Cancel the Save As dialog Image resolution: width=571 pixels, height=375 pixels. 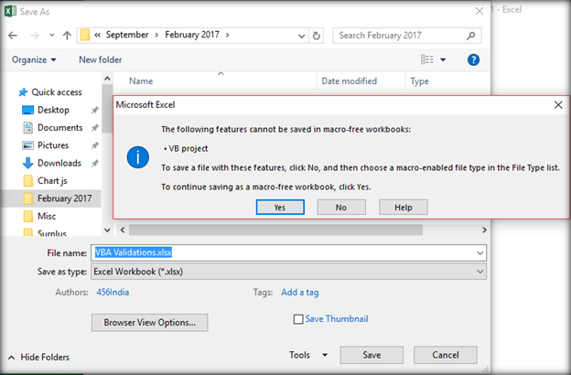pos(445,355)
